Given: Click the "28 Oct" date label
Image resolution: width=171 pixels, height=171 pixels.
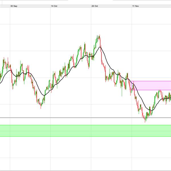Looking at the screenshot, I should [95, 6].
